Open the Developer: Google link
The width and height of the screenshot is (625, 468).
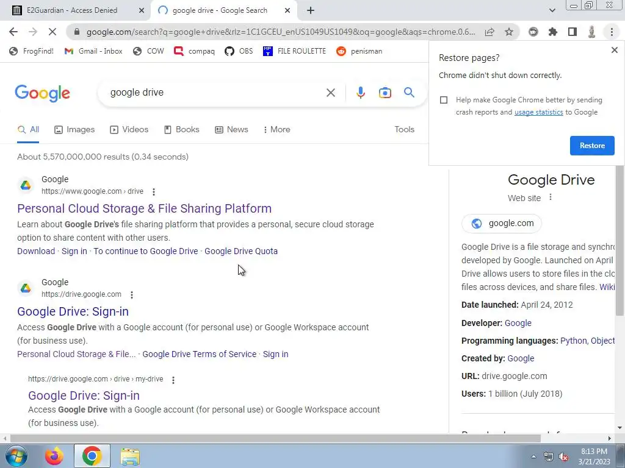point(518,323)
